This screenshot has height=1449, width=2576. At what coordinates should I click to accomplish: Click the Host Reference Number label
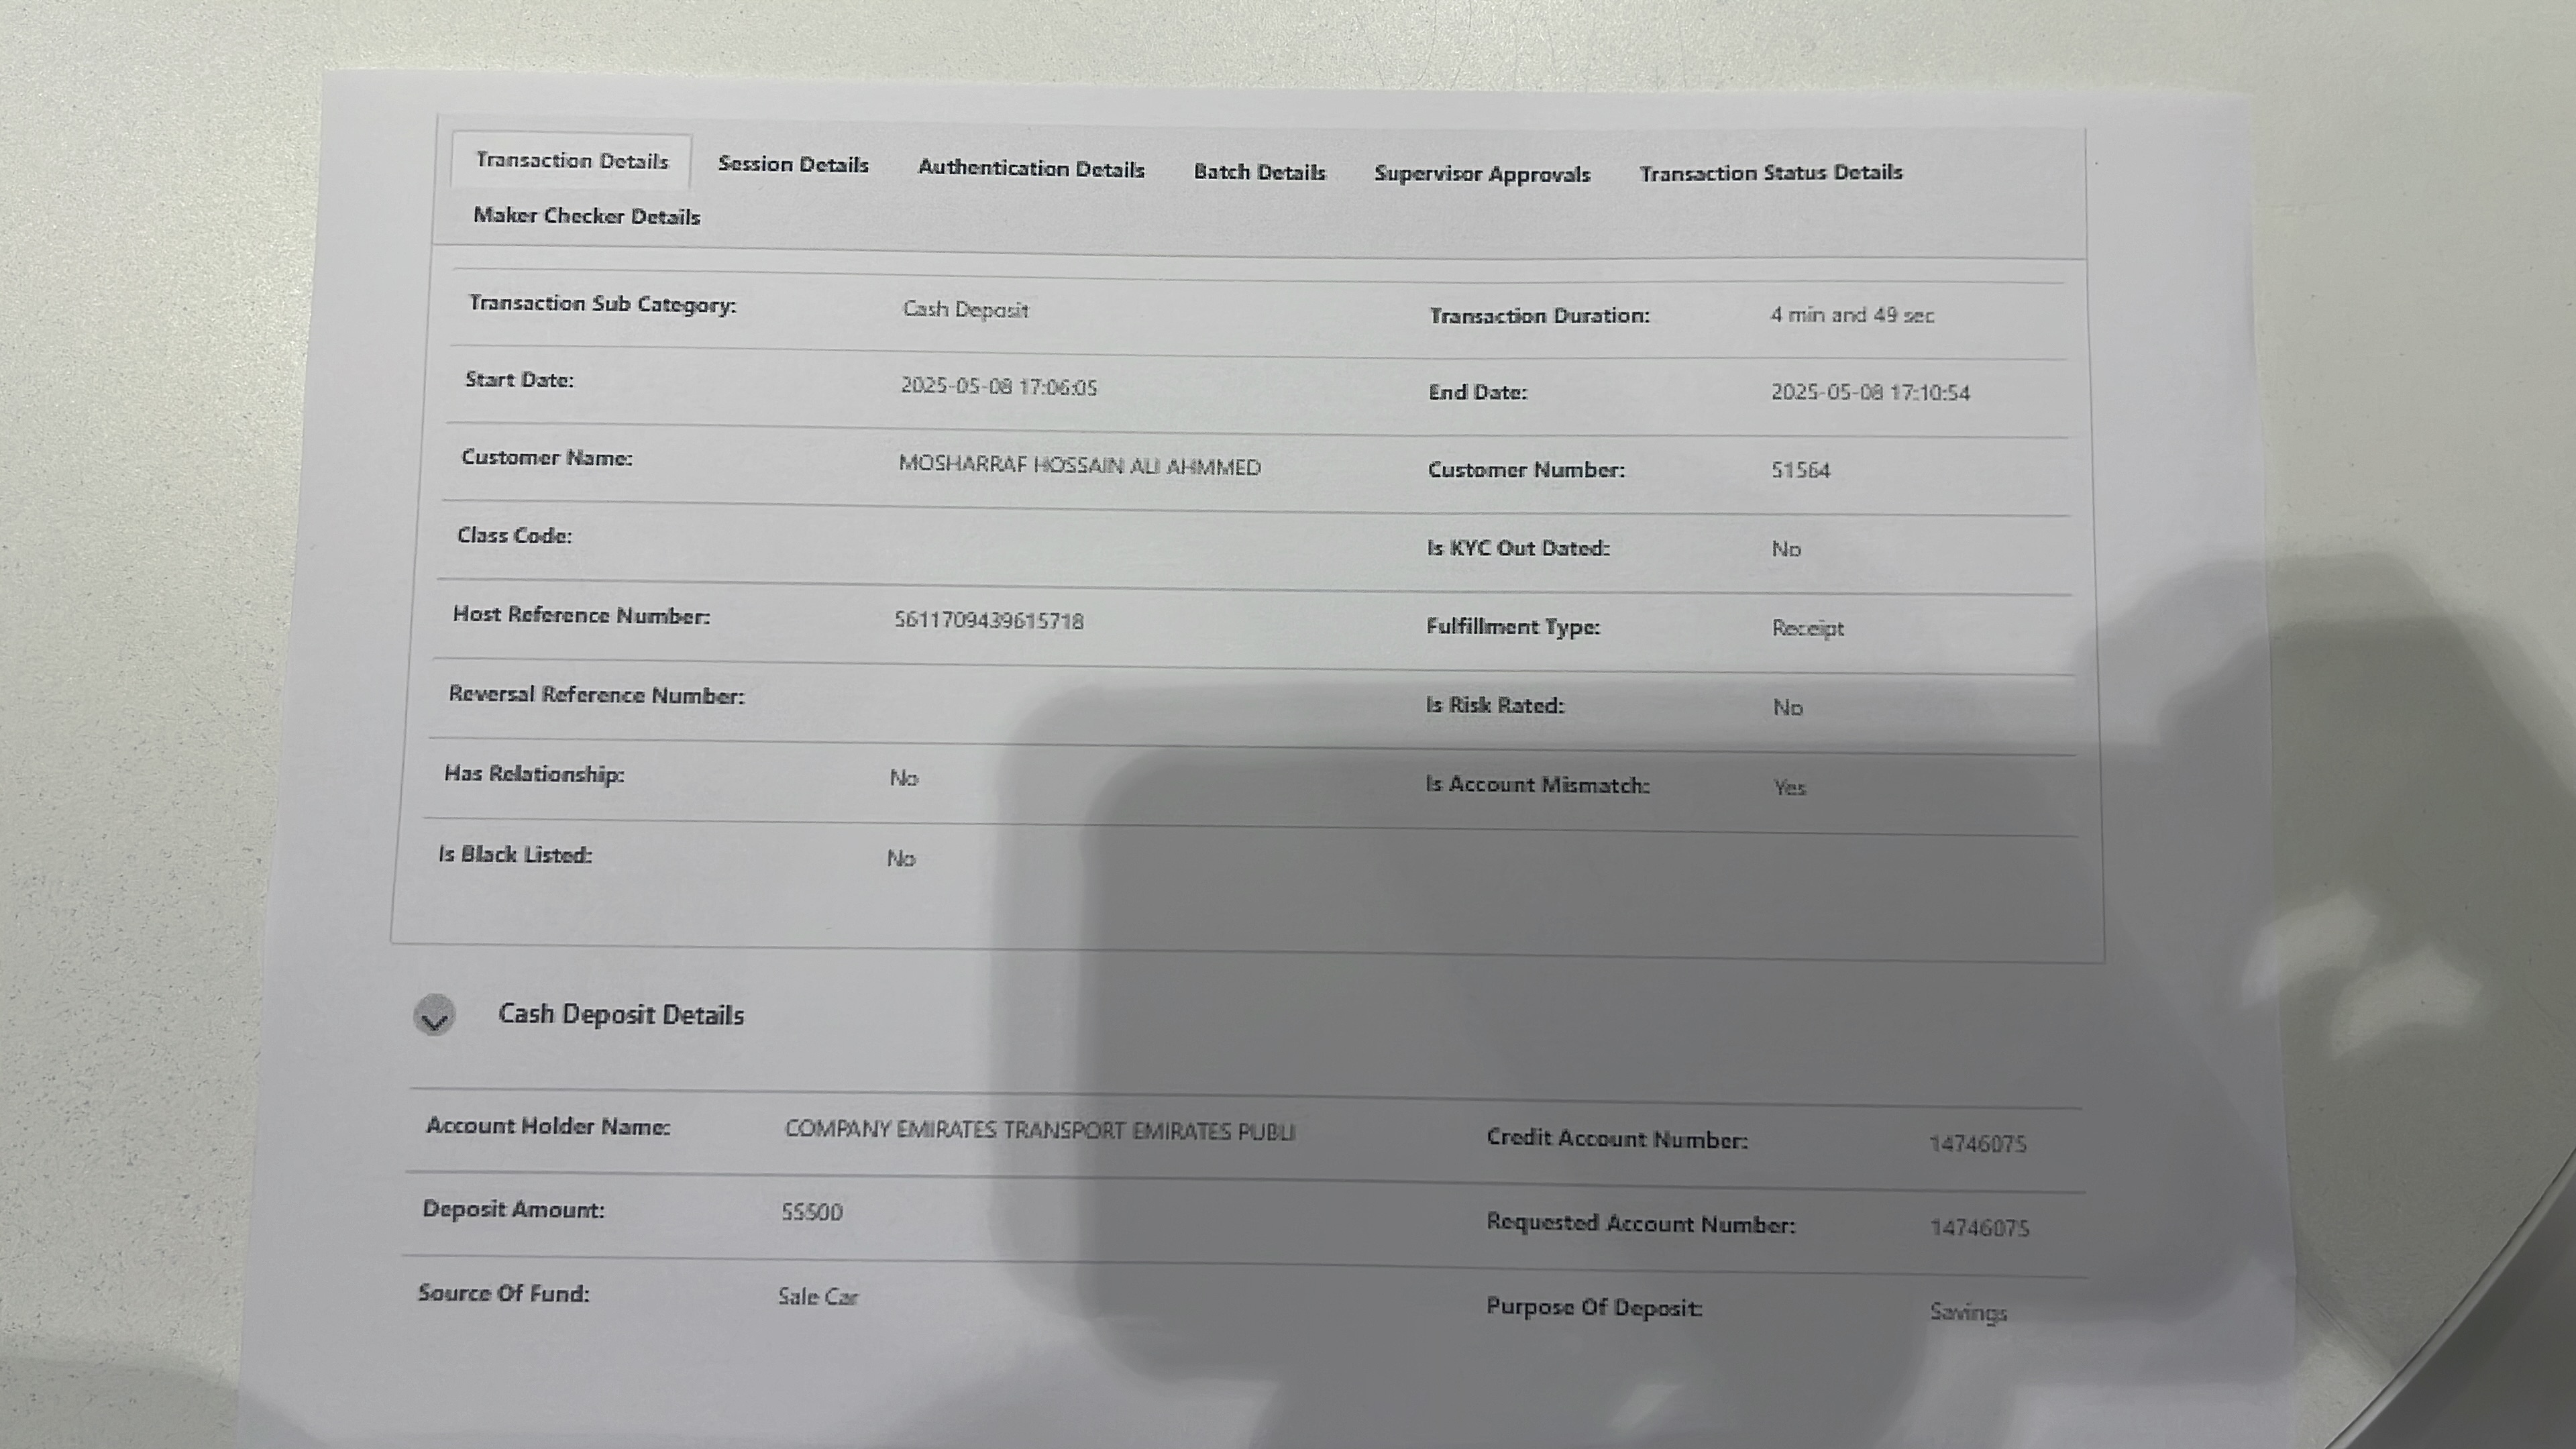click(581, 615)
